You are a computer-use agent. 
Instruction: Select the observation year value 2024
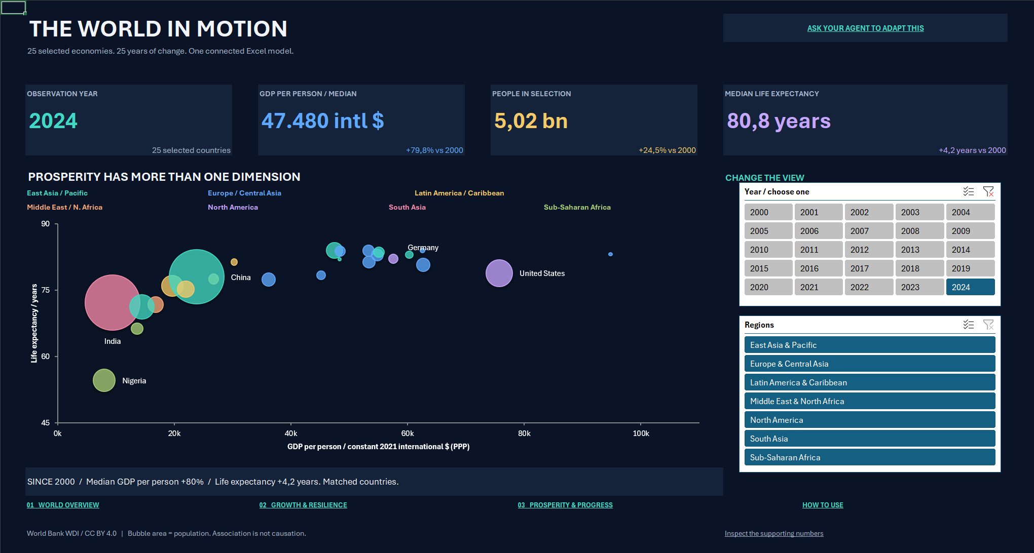click(x=53, y=121)
